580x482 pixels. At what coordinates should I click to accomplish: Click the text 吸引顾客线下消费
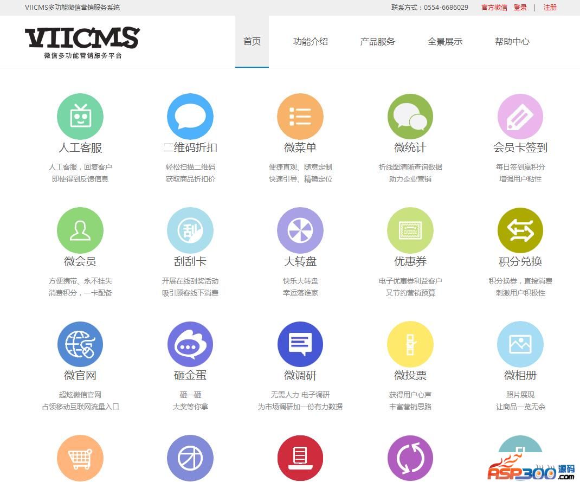[x=190, y=293]
